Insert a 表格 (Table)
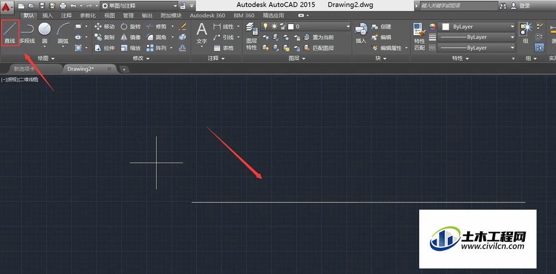556x274 pixels. tap(224, 48)
